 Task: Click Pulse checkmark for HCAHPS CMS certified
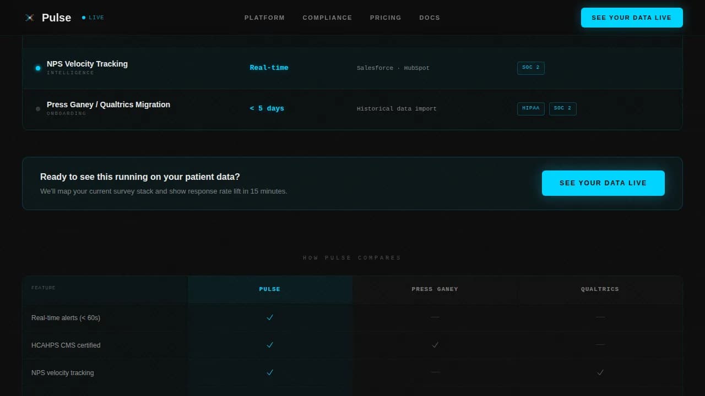click(270, 345)
